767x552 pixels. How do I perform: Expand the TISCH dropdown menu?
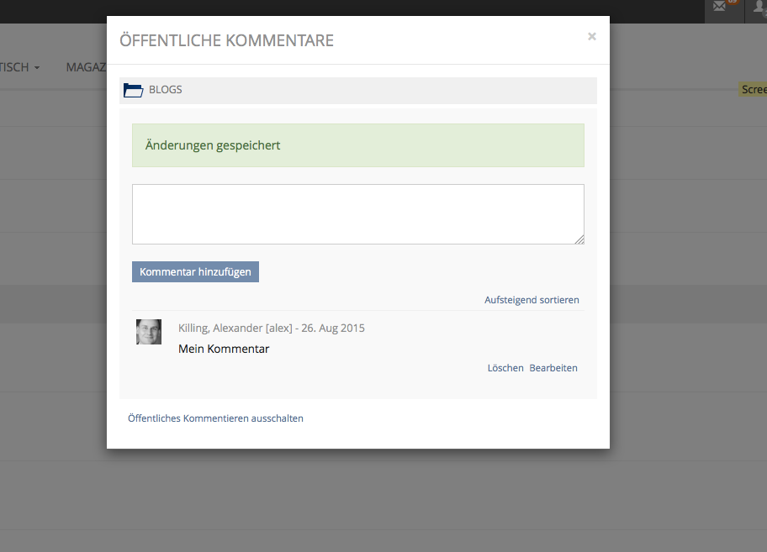(x=17, y=67)
